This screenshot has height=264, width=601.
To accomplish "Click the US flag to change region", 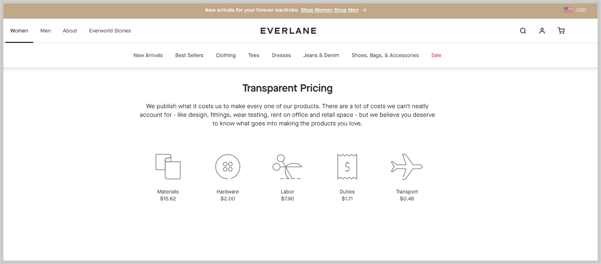I will (568, 9).
